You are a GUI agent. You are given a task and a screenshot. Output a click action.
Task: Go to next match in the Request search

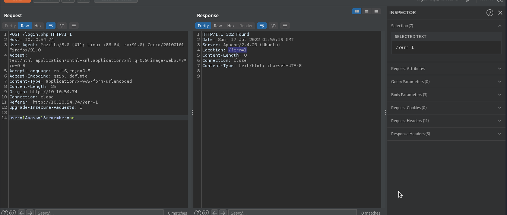coord(30,213)
